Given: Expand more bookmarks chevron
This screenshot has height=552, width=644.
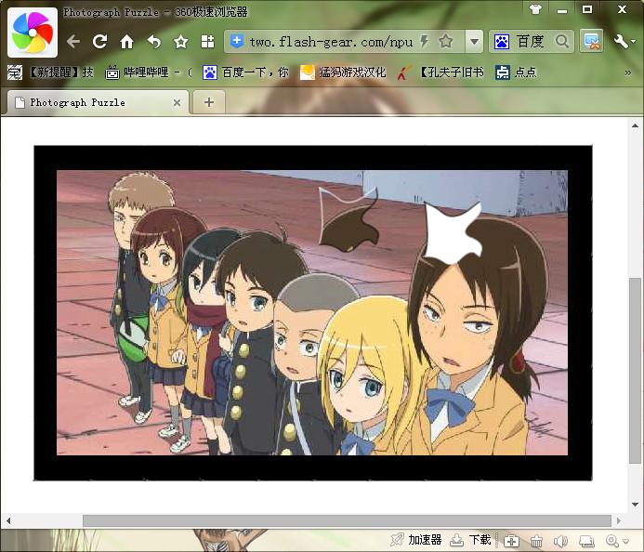Looking at the screenshot, I should tap(627, 73).
